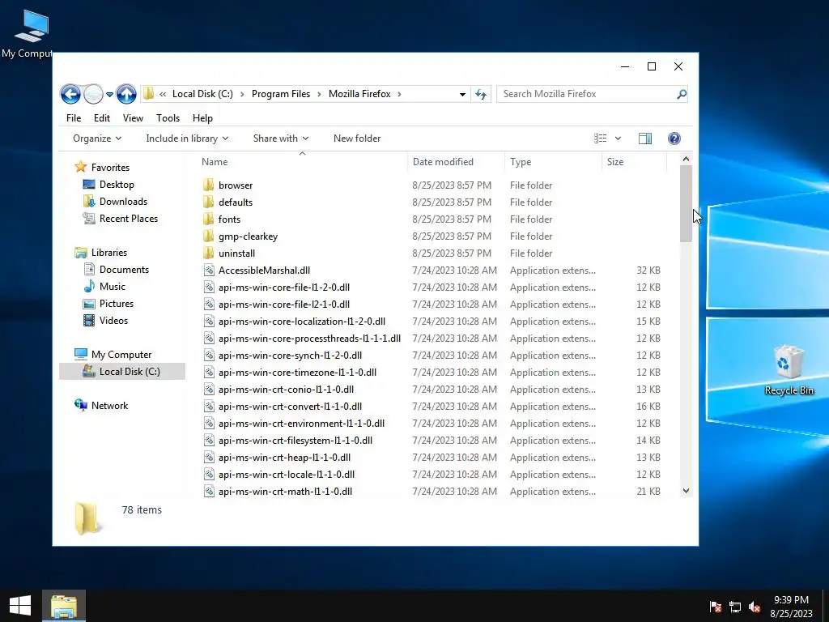Create a New folder

pyautogui.click(x=357, y=138)
